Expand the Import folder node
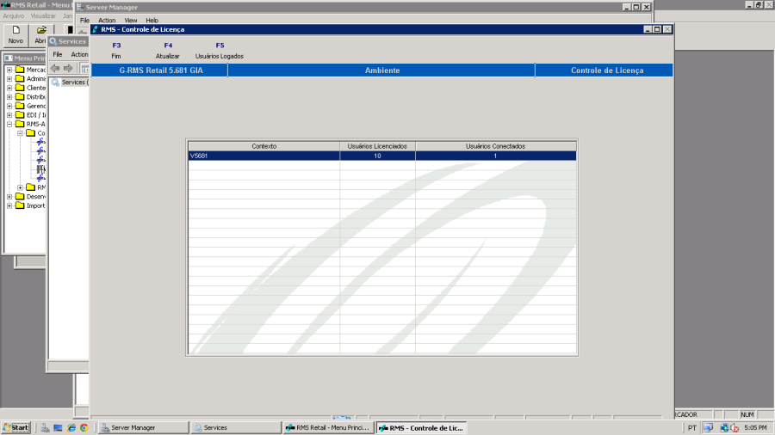775x435 pixels. [9, 205]
